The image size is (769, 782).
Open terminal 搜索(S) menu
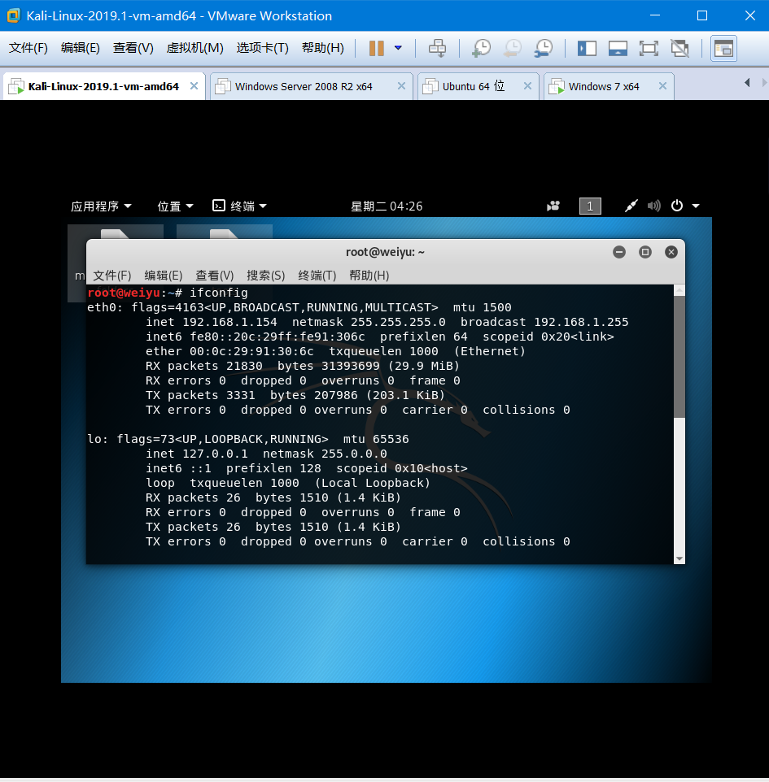(265, 276)
